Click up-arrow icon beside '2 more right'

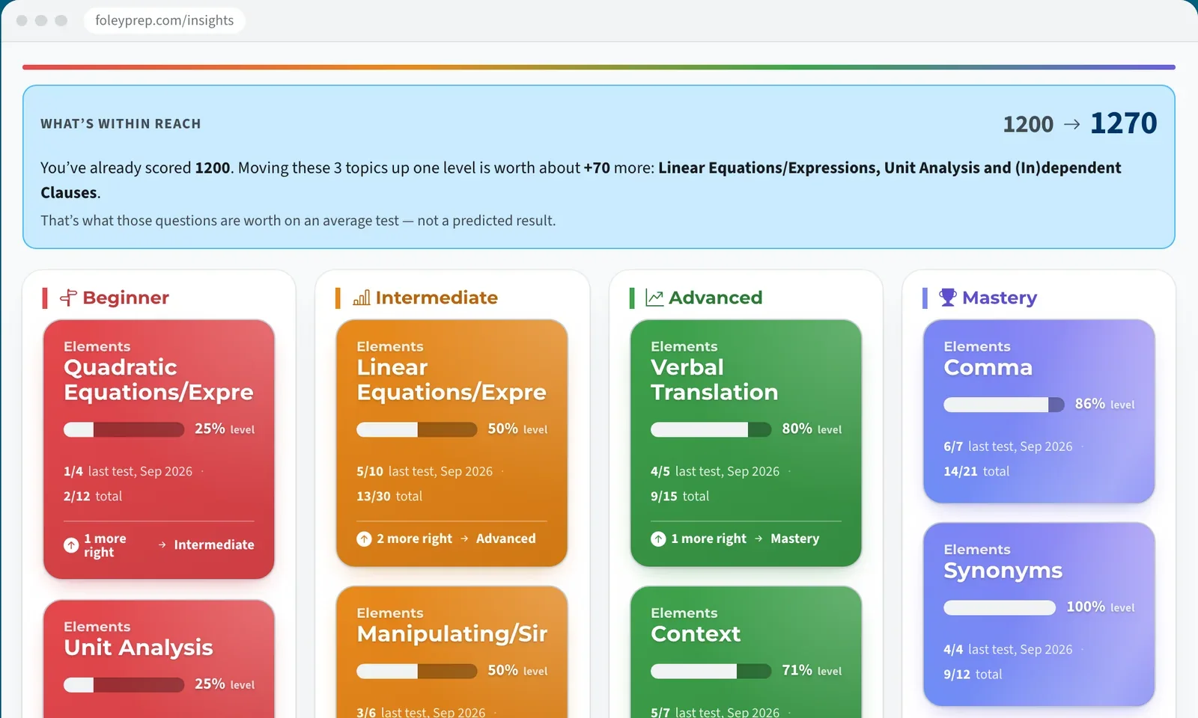[x=364, y=538]
